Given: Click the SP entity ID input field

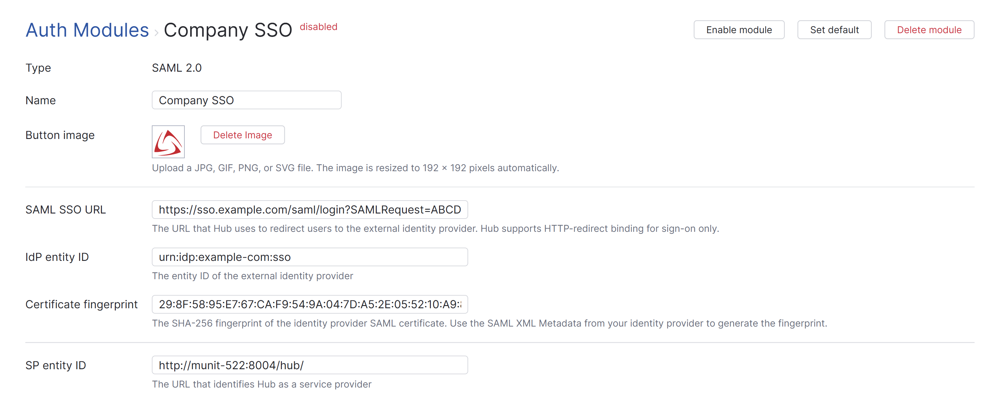Looking at the screenshot, I should point(310,365).
